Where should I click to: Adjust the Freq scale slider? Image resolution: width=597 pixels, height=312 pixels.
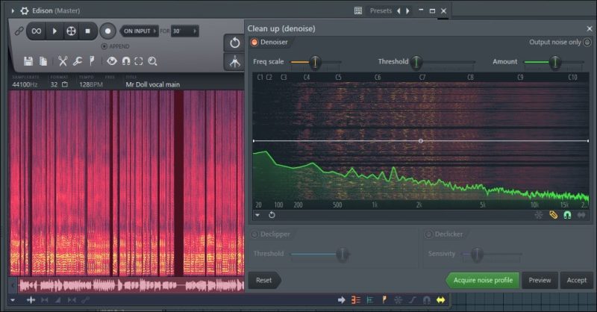point(315,62)
